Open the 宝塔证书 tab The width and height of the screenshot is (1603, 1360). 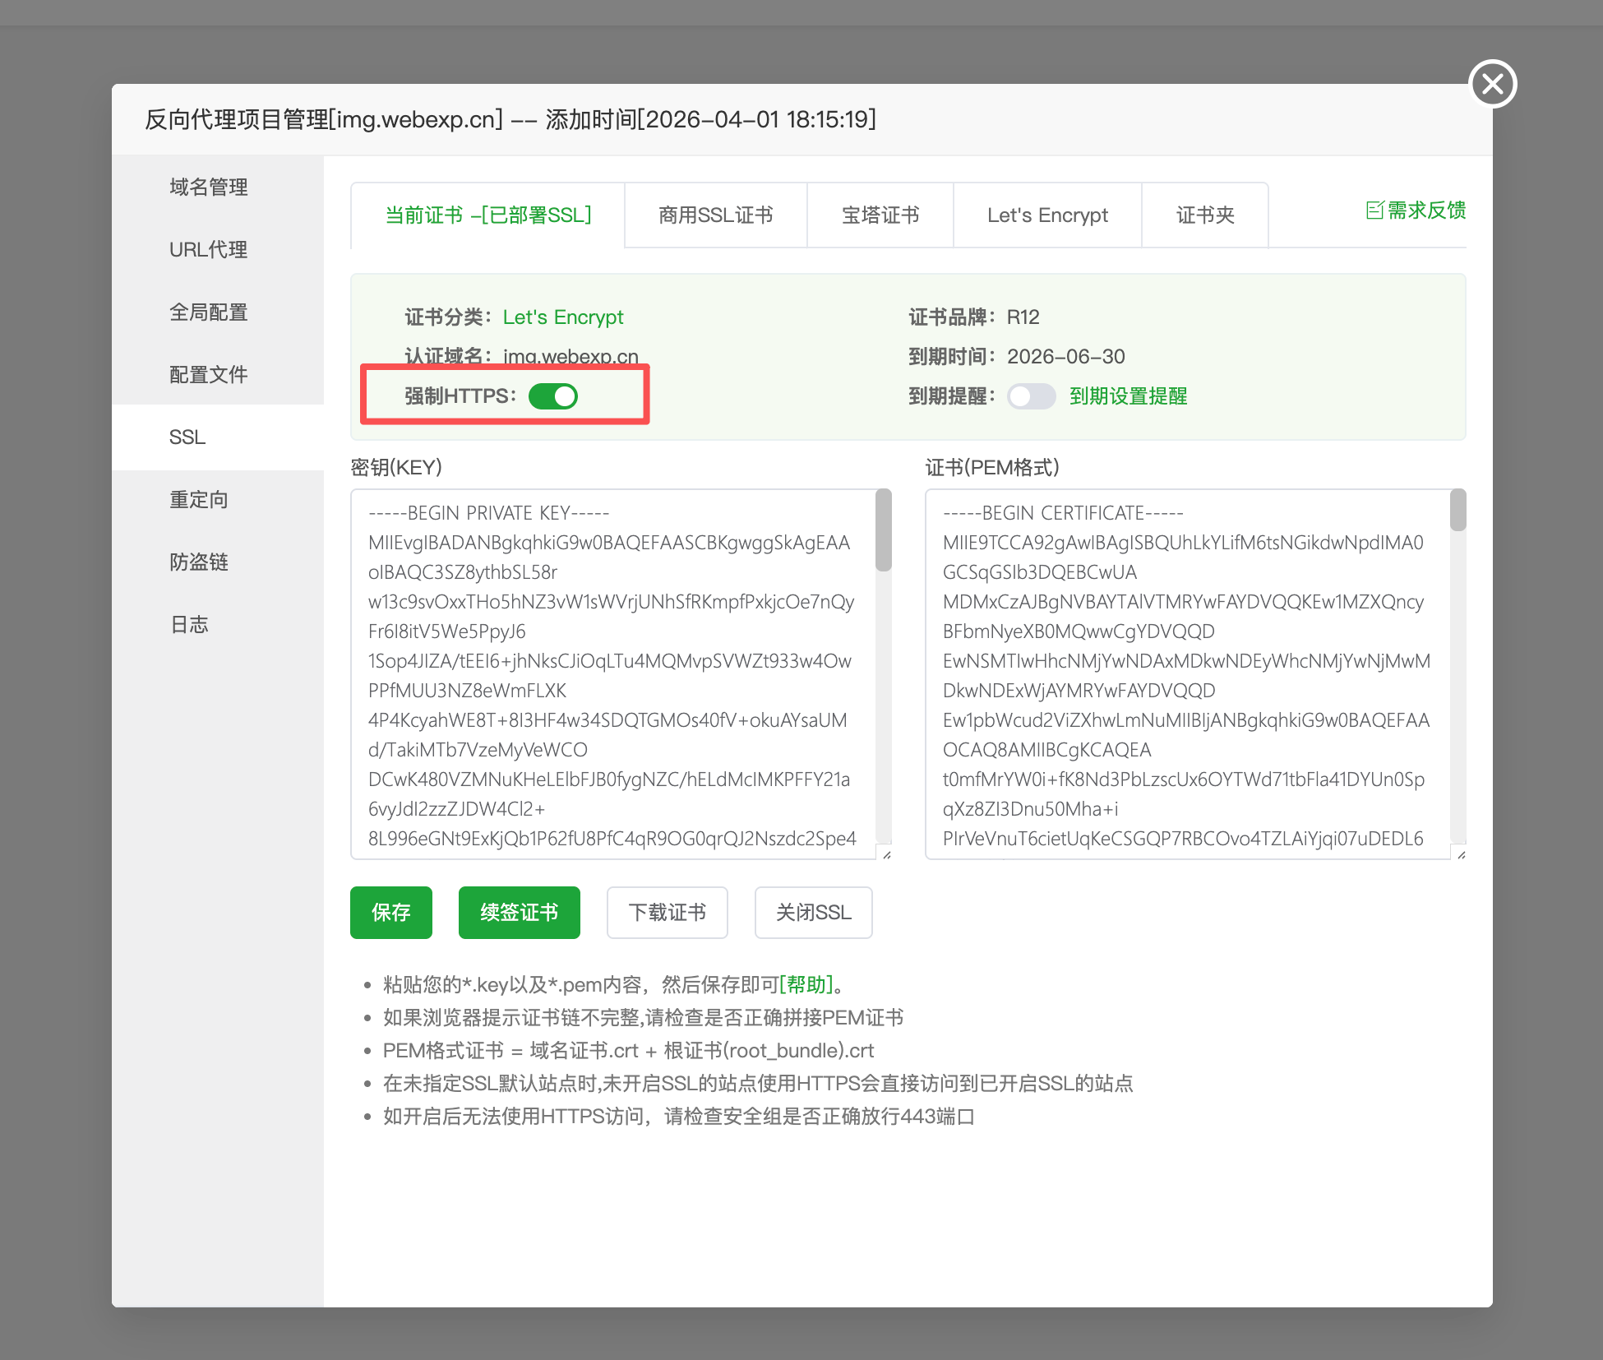pos(880,215)
